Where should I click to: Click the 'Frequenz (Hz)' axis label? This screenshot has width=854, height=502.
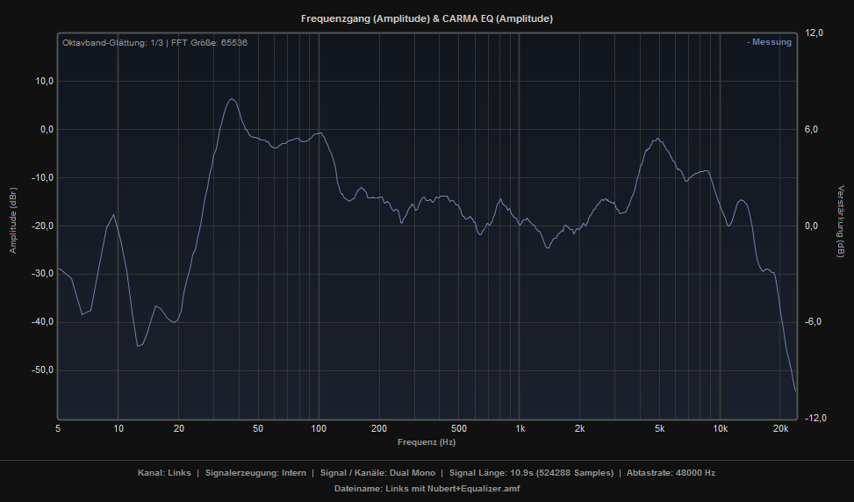click(x=427, y=442)
